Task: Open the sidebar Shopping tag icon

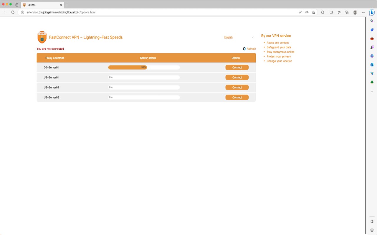Action: [372, 30]
